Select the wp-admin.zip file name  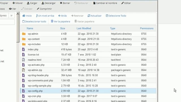pyautogui.click(x=35, y=70)
